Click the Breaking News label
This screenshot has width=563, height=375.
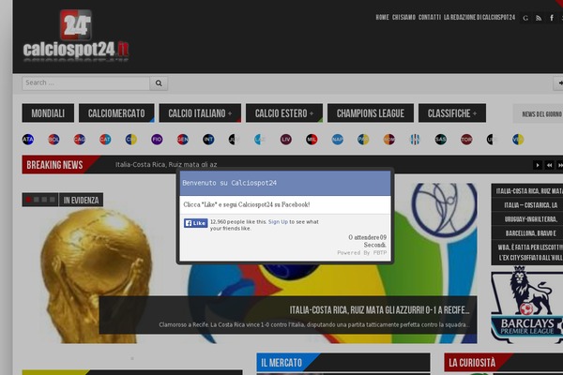pos(54,165)
